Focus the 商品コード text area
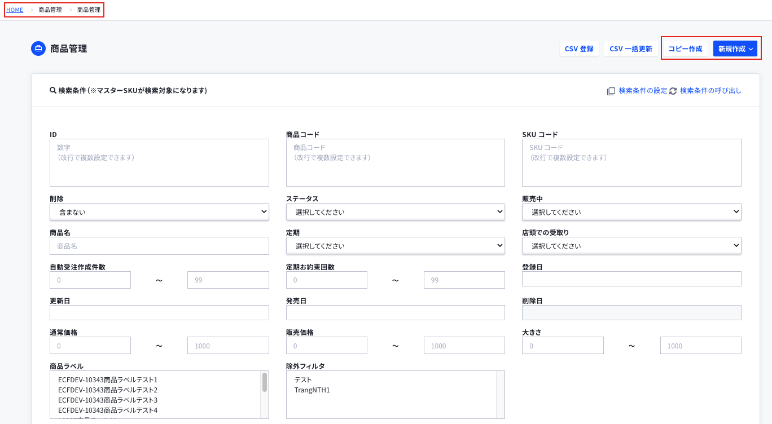This screenshot has width=772, height=424. pyautogui.click(x=396, y=162)
